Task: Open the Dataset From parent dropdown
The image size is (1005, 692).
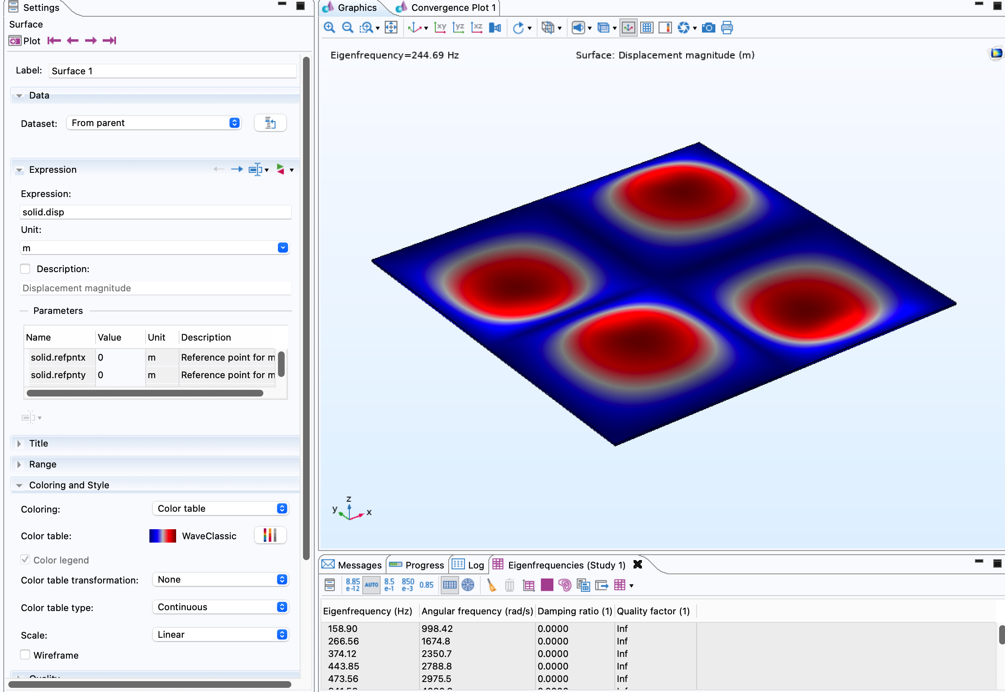Action: pyautogui.click(x=154, y=123)
